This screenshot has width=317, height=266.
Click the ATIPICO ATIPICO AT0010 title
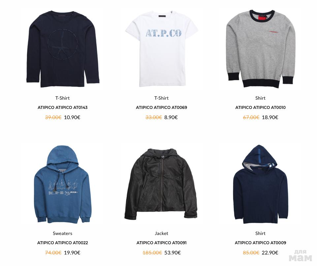[260, 107]
